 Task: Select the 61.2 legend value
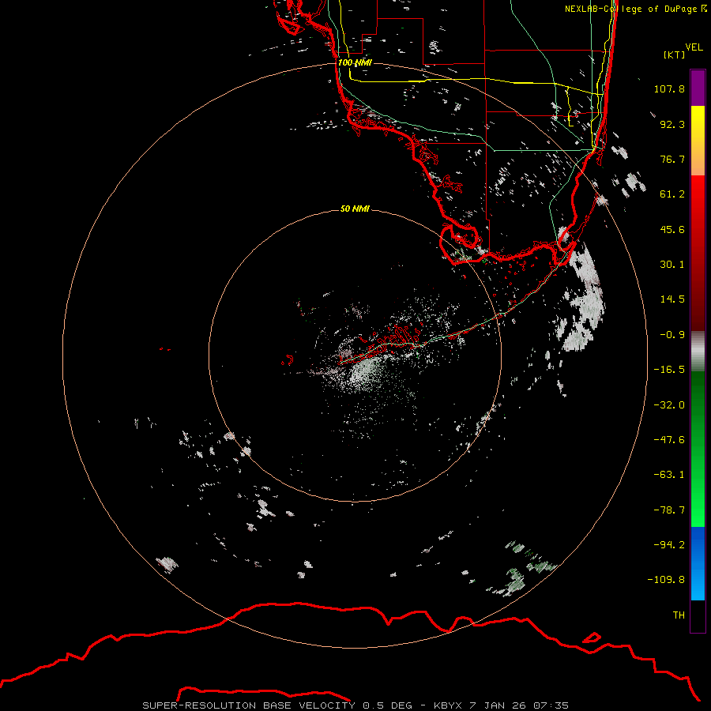tap(672, 194)
